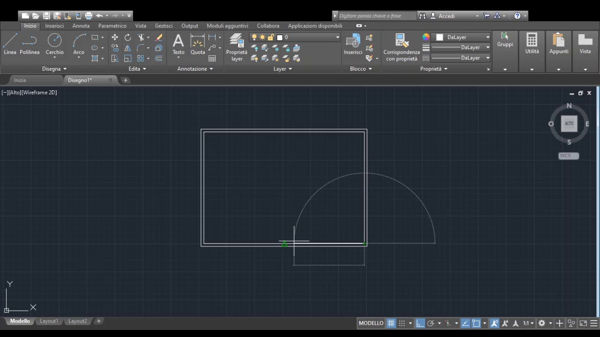Click the WCS label under ViewCube

coord(569,156)
